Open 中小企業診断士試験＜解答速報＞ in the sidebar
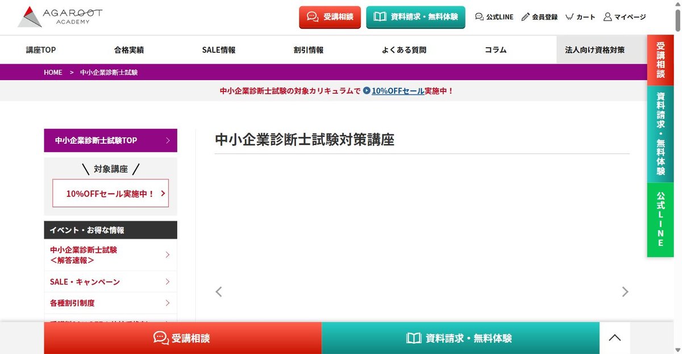This screenshot has height=354, width=682. pyautogui.click(x=110, y=255)
